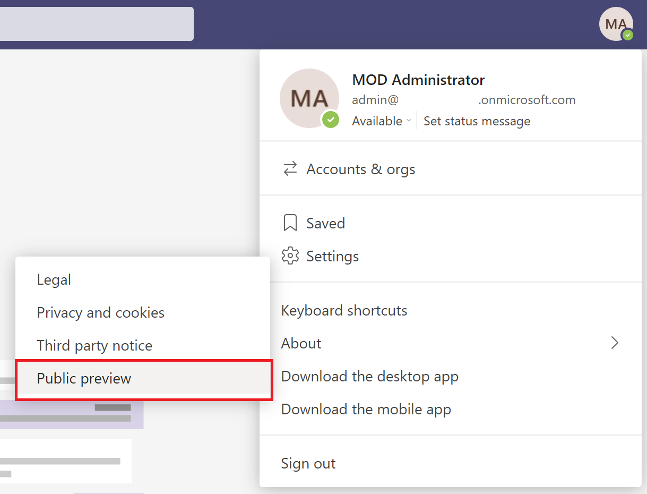
Task: Open Third party notice
Action: 143,346
